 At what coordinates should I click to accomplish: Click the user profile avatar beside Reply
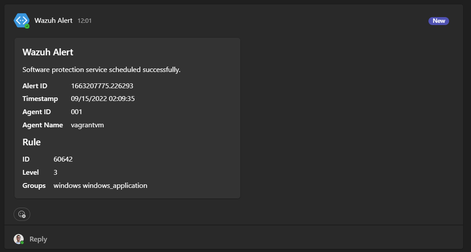point(18,239)
